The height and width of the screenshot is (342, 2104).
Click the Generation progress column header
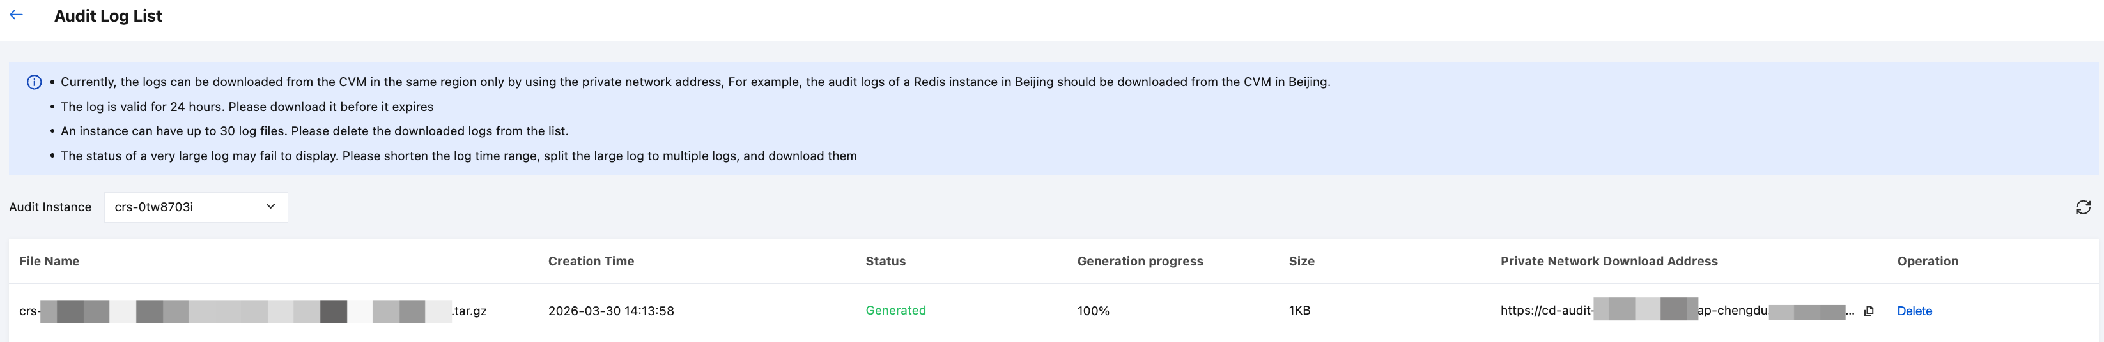pyautogui.click(x=1140, y=261)
